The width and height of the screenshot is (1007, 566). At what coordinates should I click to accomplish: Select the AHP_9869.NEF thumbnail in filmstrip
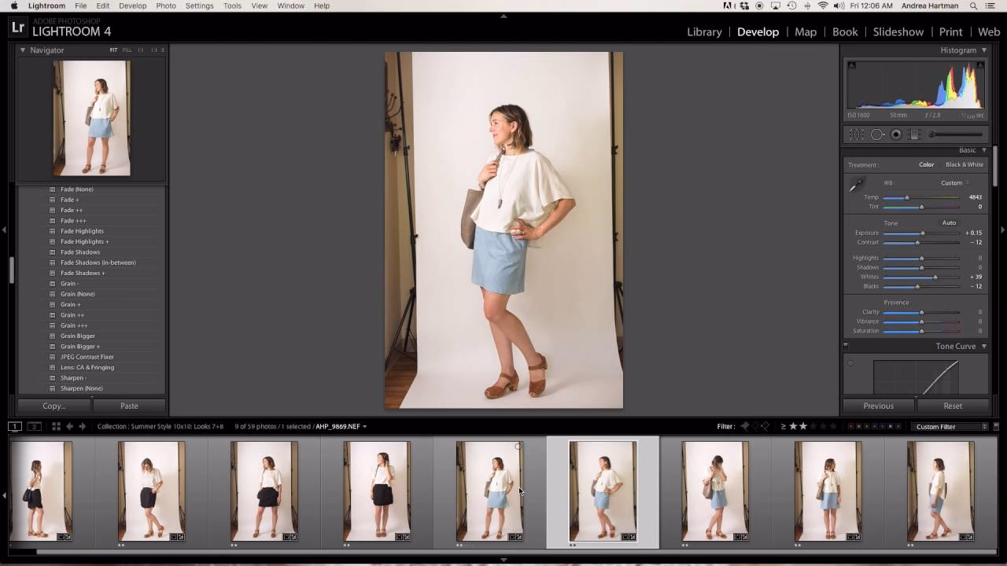[601, 491]
